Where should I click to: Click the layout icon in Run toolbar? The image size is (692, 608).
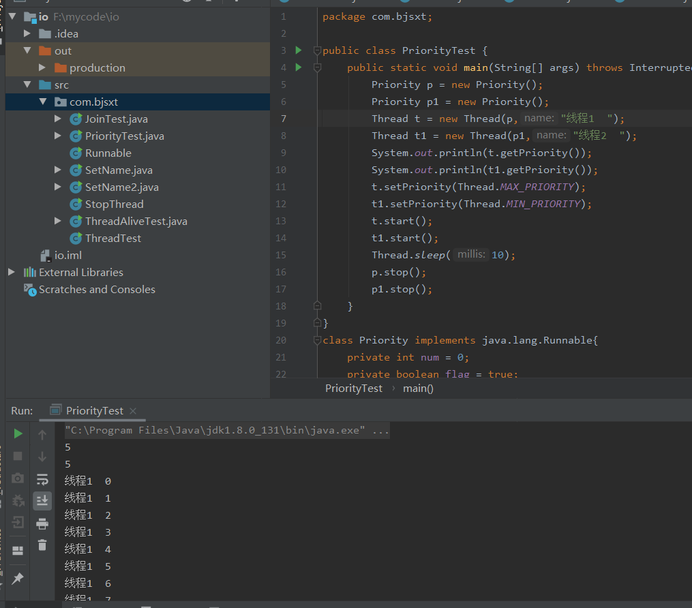[x=18, y=551]
